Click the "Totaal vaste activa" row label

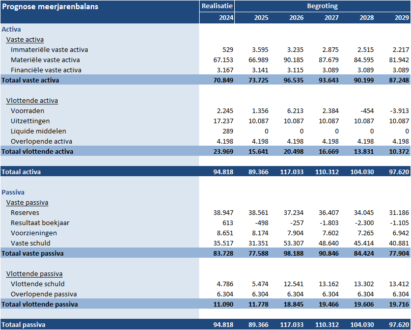tap(31, 80)
